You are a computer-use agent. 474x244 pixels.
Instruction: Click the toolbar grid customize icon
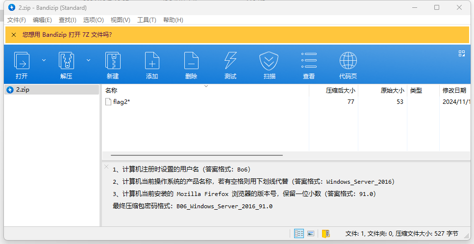coord(462,53)
